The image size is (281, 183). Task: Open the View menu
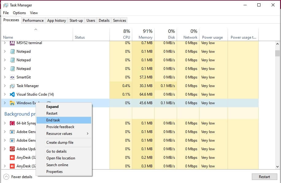tap(34, 13)
